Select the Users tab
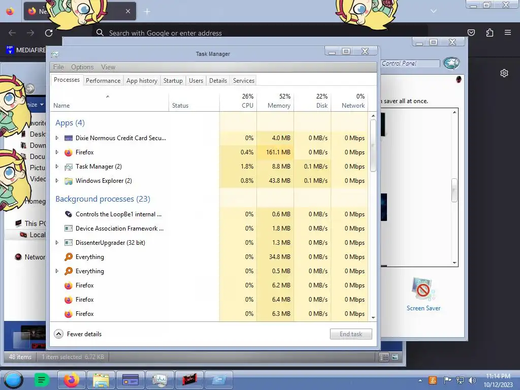 196,81
